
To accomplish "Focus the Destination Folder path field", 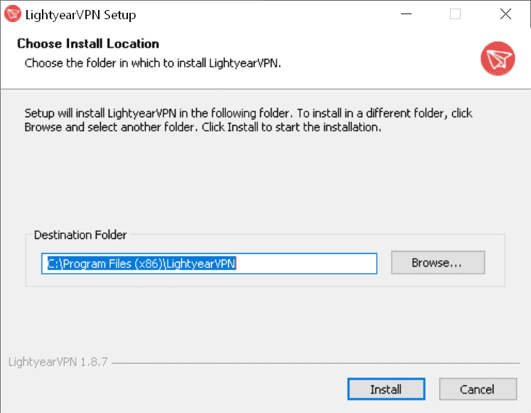I will [209, 264].
